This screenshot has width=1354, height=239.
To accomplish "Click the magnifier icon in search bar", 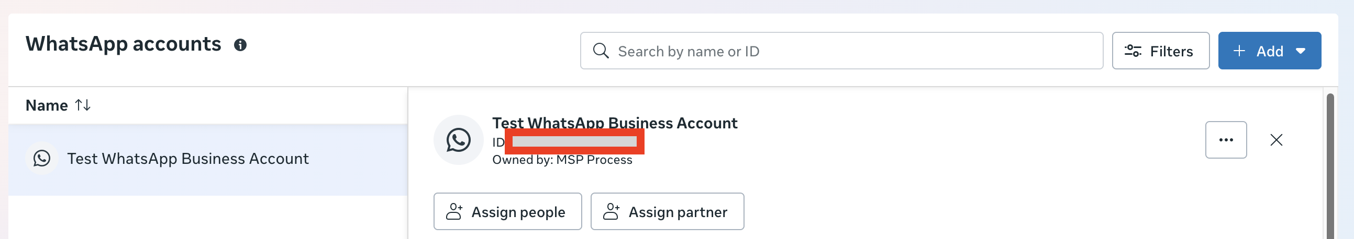I will (x=600, y=51).
